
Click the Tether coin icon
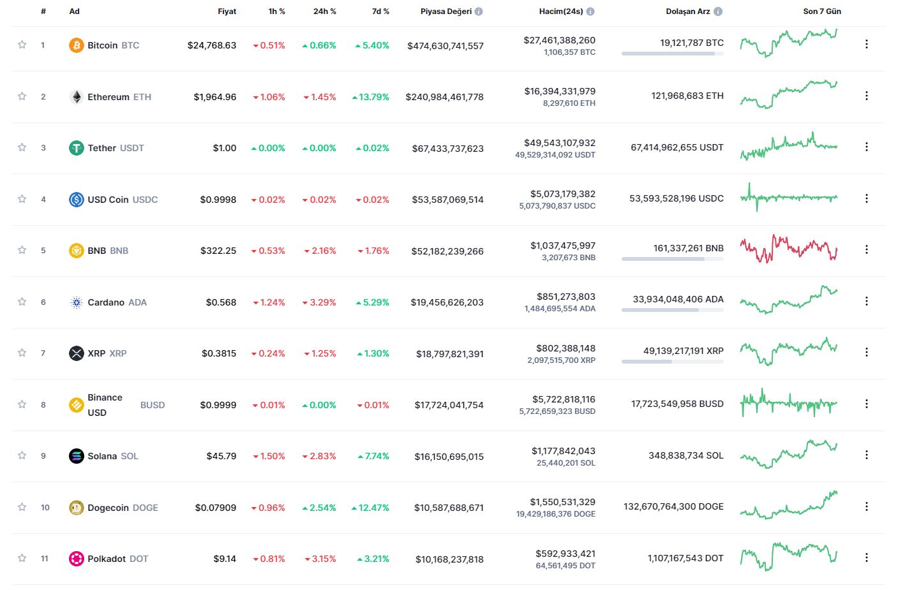click(x=77, y=148)
